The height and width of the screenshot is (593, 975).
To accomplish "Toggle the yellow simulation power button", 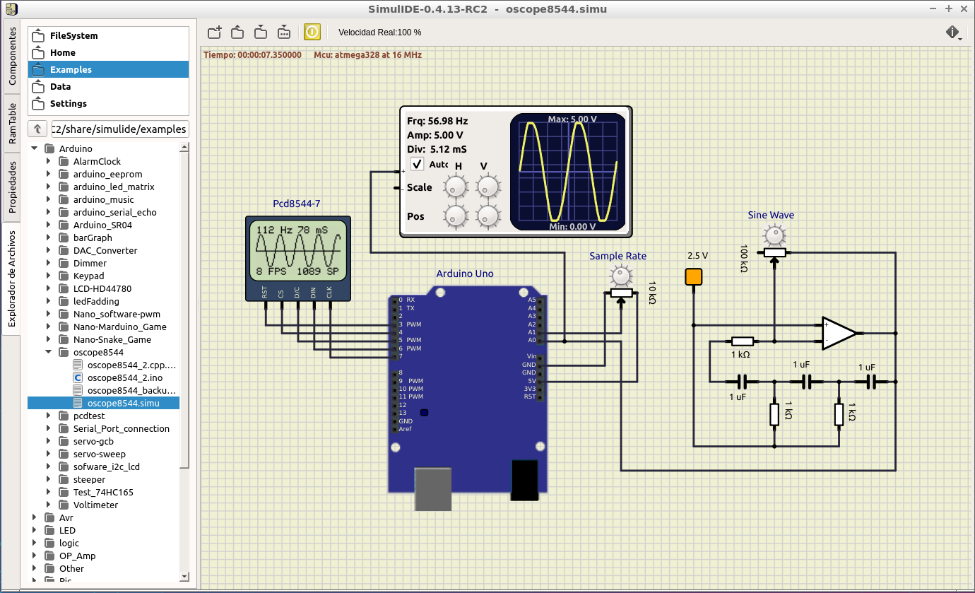I will point(312,32).
